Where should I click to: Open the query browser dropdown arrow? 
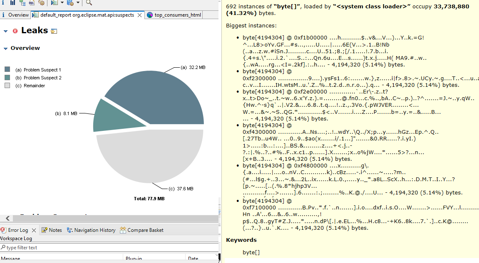78,3
